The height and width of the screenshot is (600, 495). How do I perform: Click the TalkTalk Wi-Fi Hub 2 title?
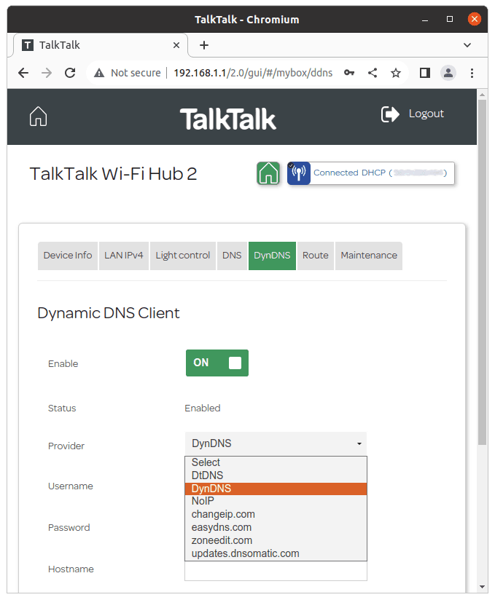pos(114,174)
